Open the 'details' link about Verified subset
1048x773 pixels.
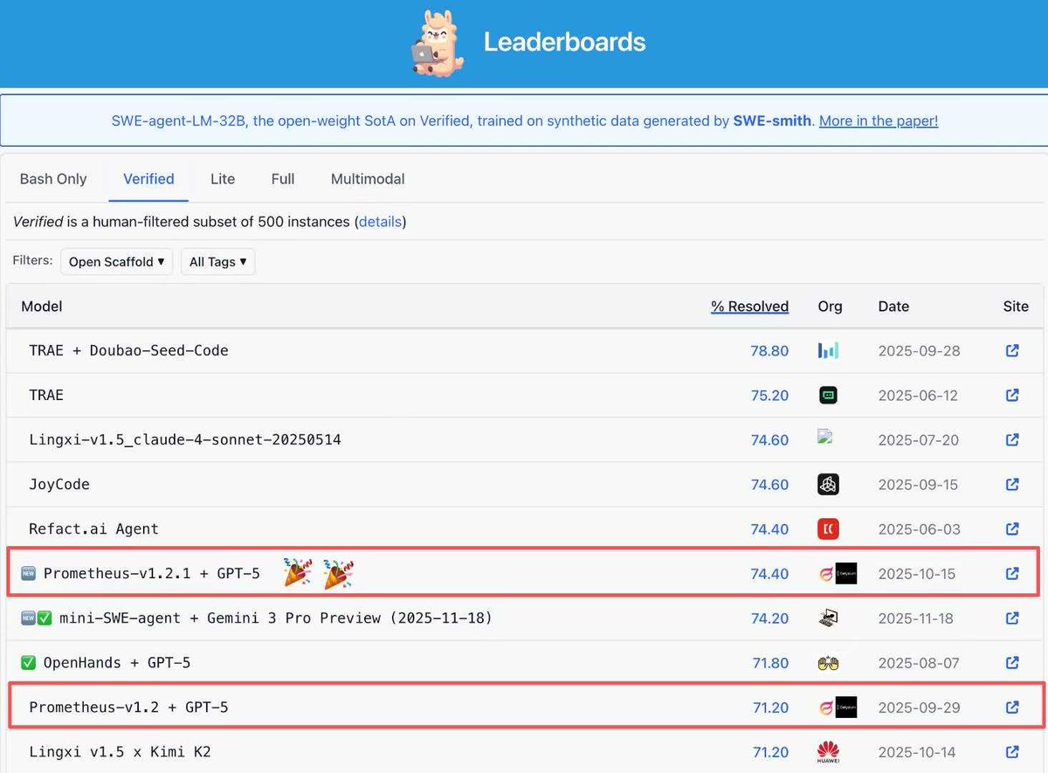(x=380, y=222)
